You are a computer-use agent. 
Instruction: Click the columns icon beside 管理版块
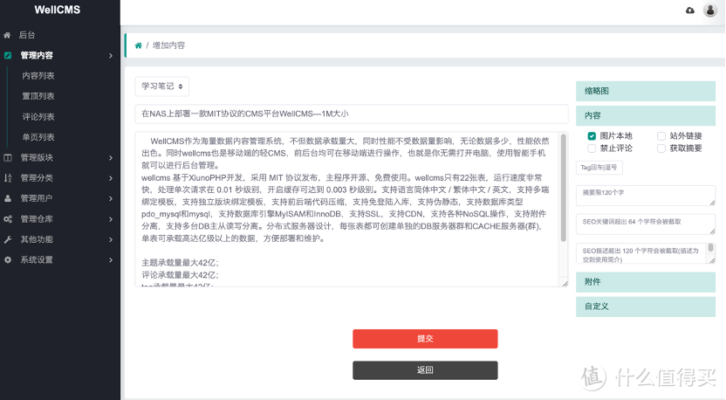coord(8,157)
